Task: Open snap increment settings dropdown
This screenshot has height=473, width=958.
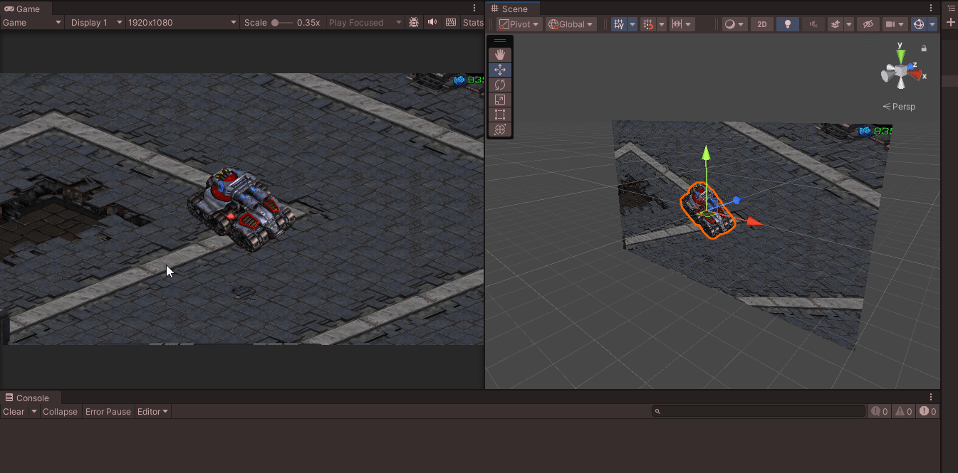Action: (682, 24)
